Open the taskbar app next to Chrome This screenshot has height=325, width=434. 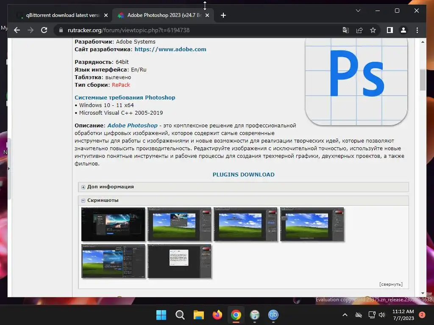(x=255, y=315)
